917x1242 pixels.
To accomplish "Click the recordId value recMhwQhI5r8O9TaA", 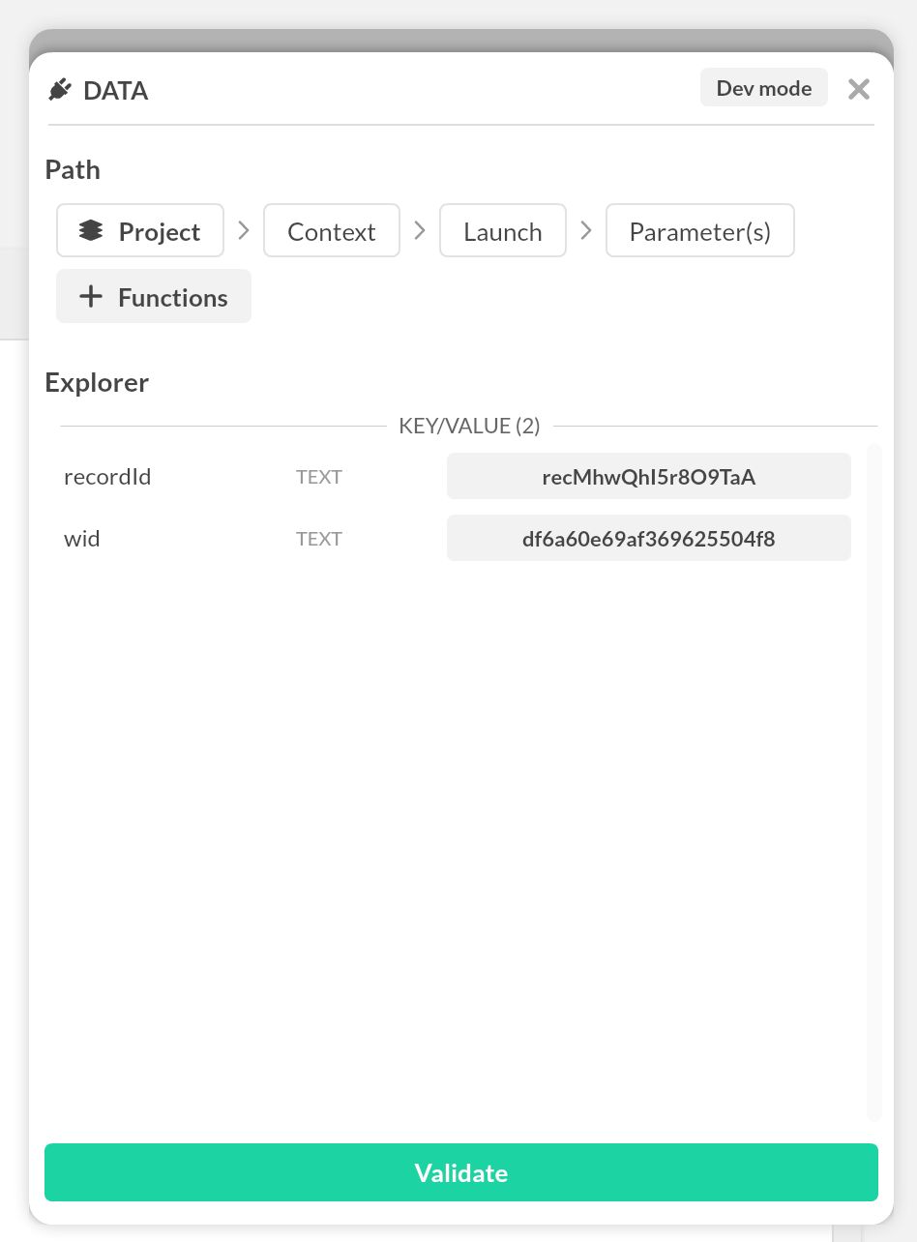I will (x=648, y=476).
